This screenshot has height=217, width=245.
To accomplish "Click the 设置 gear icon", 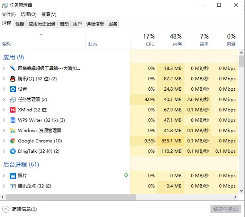I will (13, 89).
